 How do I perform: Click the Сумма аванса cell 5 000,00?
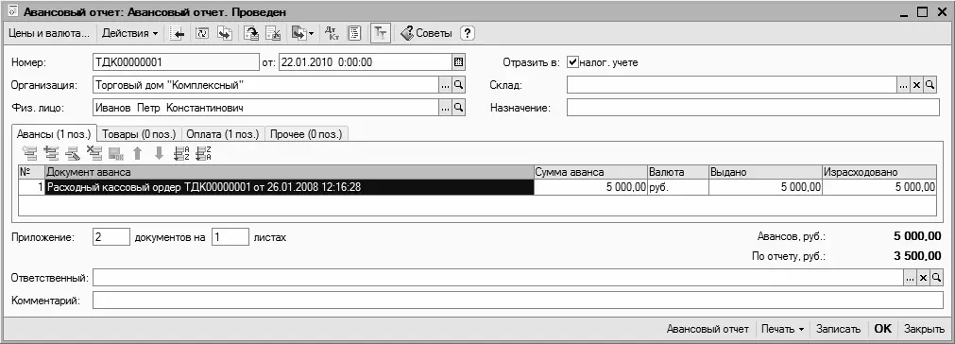tap(590, 187)
